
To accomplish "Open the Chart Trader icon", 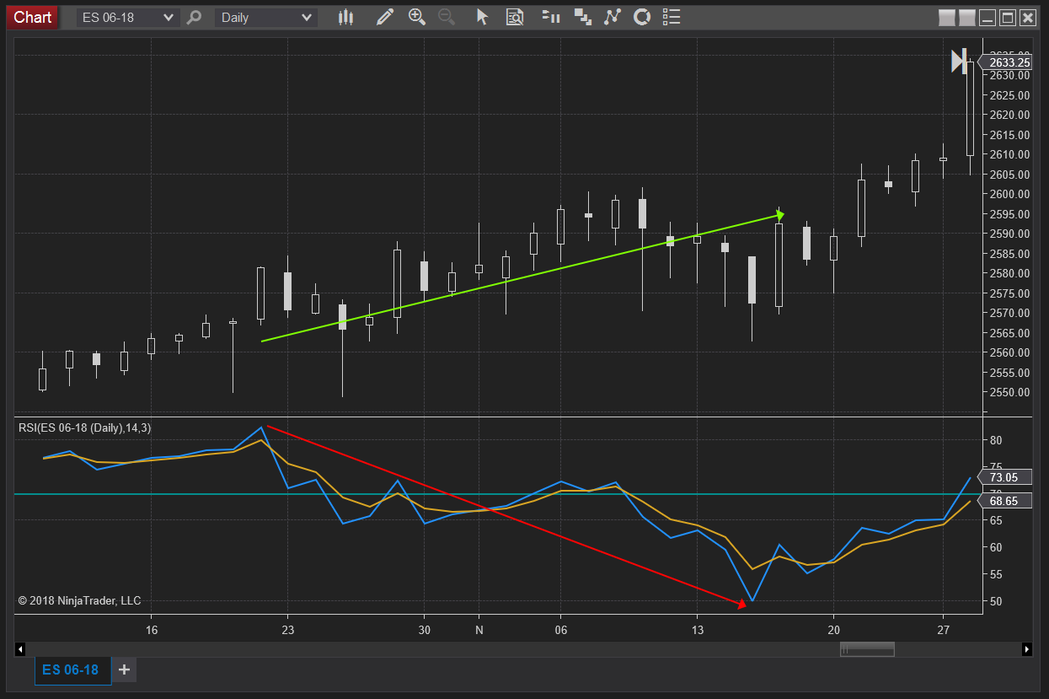I will (x=551, y=17).
